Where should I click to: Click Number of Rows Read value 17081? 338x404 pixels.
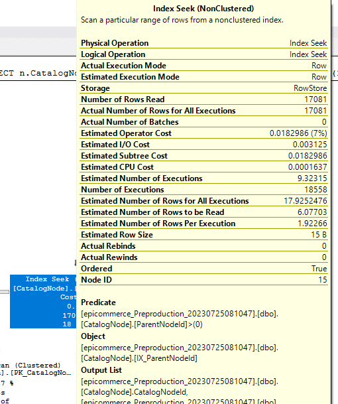(315, 100)
